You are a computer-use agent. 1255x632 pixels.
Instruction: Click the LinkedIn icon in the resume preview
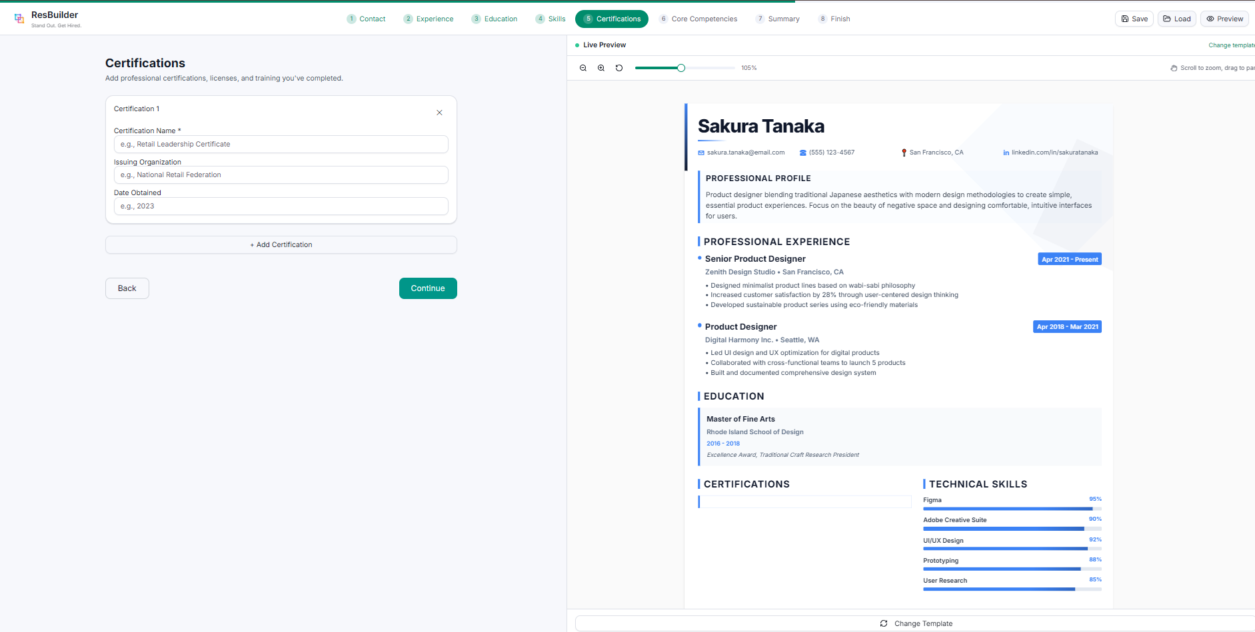pyautogui.click(x=1006, y=153)
